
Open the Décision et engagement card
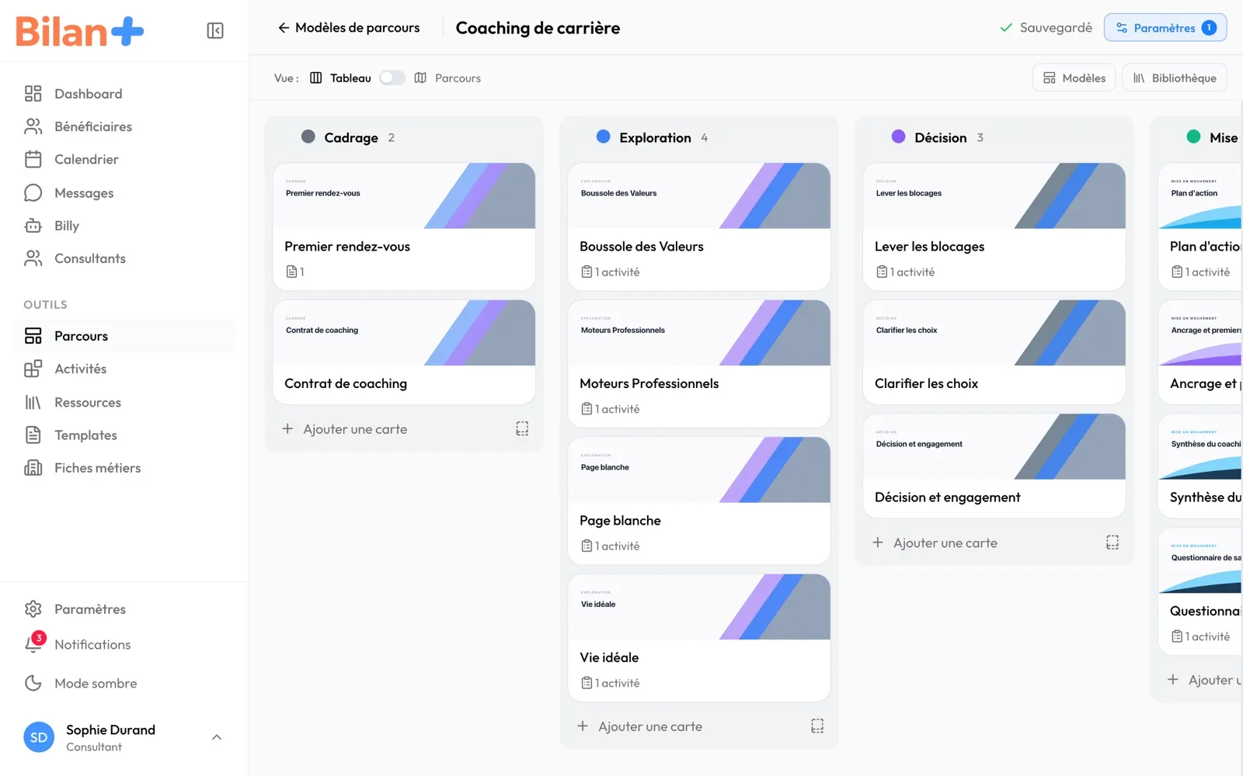pos(994,466)
